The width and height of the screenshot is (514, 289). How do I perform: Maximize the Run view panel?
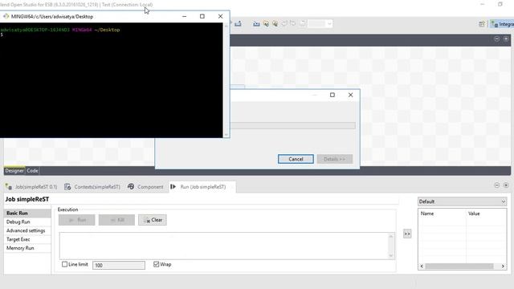(506, 185)
